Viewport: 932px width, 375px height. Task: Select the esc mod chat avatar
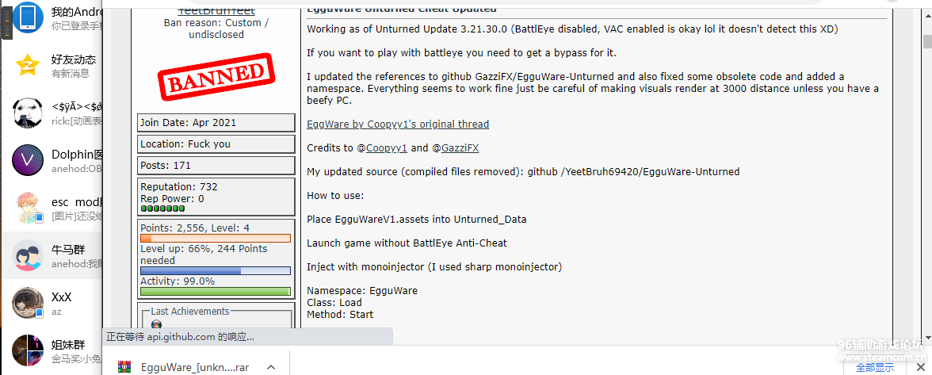click(x=28, y=208)
